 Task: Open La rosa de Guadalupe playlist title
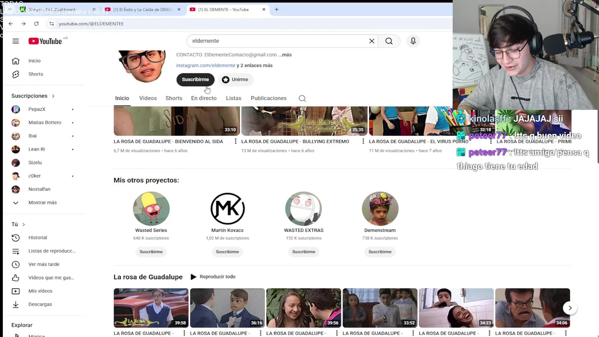[x=148, y=277]
